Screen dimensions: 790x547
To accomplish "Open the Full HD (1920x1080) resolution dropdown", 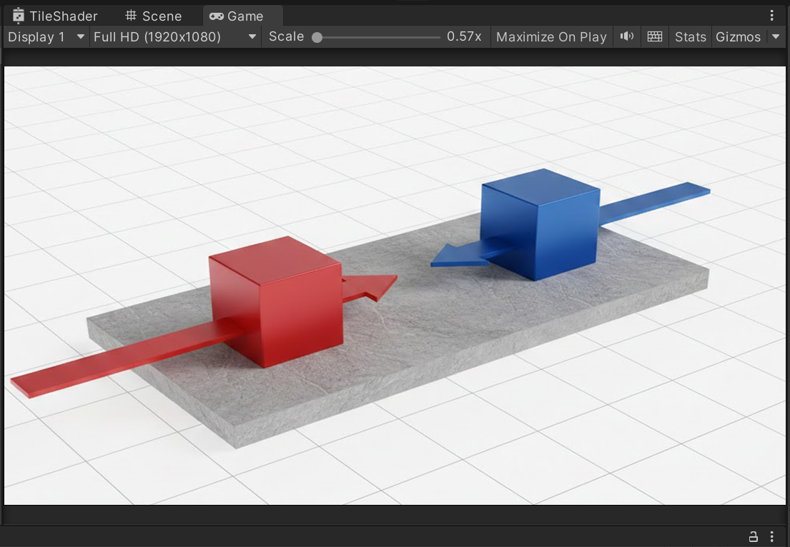I will (175, 36).
